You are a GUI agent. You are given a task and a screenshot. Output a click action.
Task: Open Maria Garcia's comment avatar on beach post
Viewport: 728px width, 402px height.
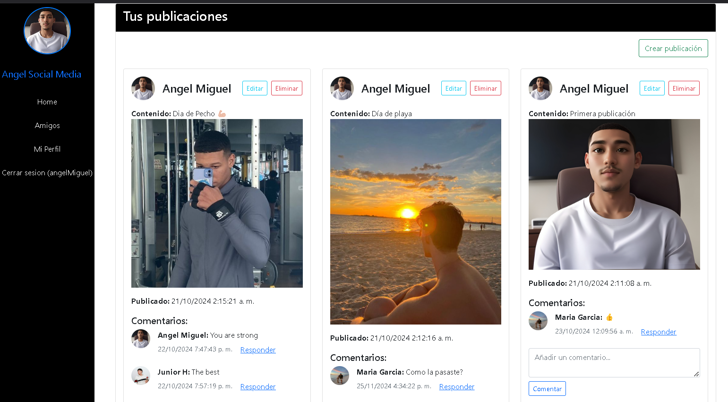(x=339, y=376)
